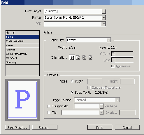Select the Scale Width radio button
Screen dimensions: 144x135
[72, 81]
